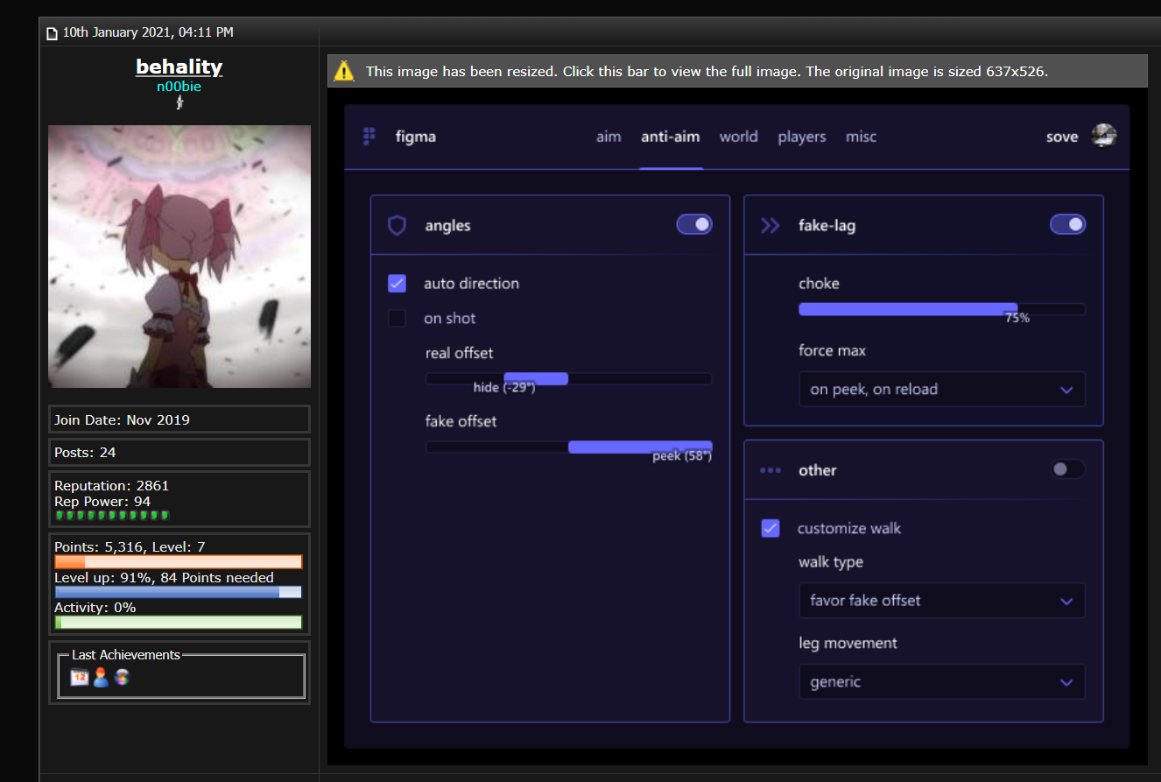
Task: Click the post date '10th January 2021, 04:11 PM'
Action: pos(148,32)
